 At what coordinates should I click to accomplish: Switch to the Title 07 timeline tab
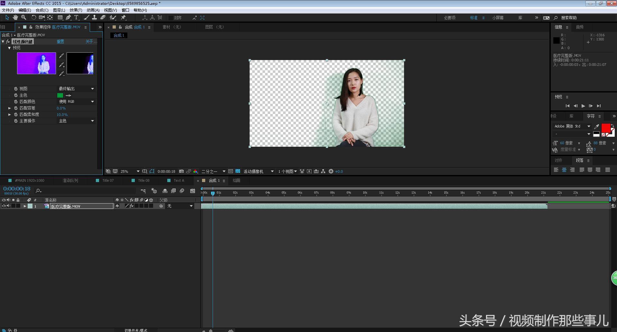pyautogui.click(x=108, y=180)
